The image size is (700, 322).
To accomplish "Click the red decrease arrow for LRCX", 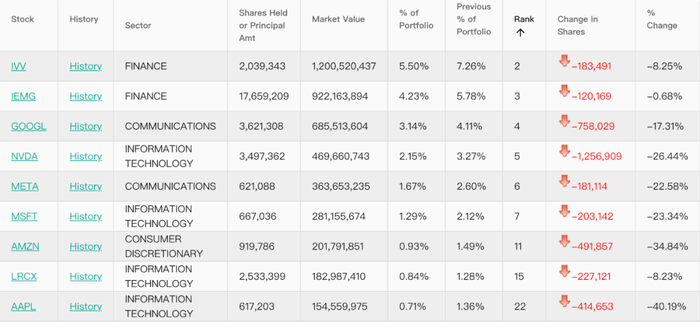I will coord(565,272).
